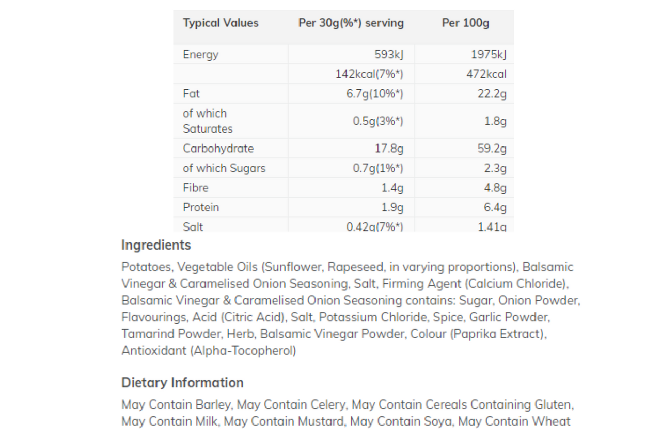Click the 142kcal(7%*) cell
Image resolution: width=661 pixels, height=440 pixels.
pyautogui.click(x=369, y=74)
